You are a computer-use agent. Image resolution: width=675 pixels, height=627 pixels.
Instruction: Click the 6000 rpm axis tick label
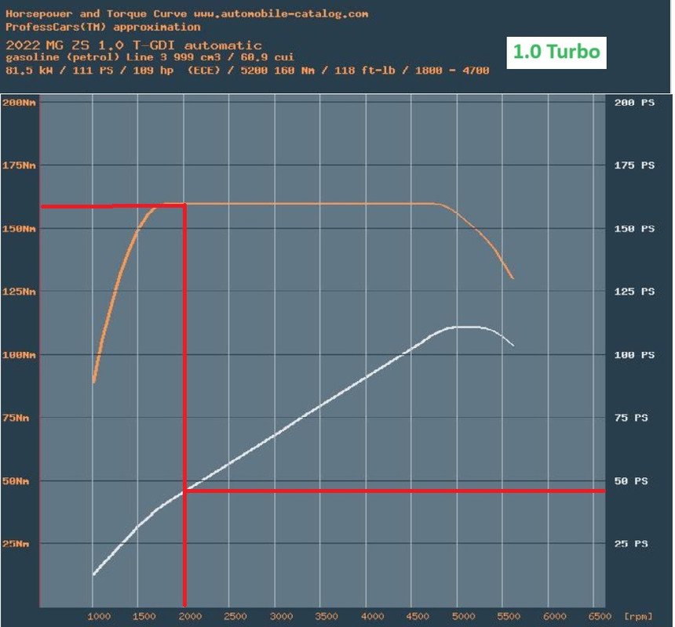(554, 616)
